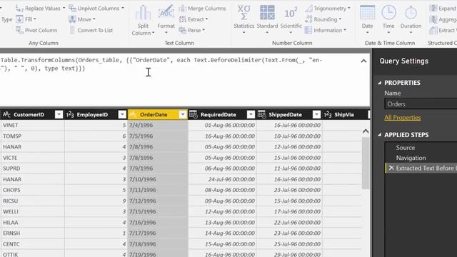Open the All Properties link
This screenshot has width=457, height=257.
(x=402, y=118)
